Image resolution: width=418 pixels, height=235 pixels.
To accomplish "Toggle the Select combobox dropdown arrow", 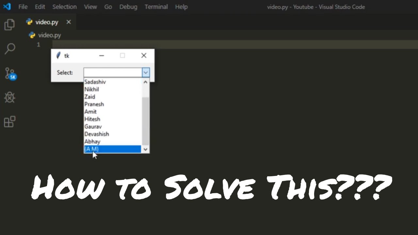I will (x=146, y=72).
